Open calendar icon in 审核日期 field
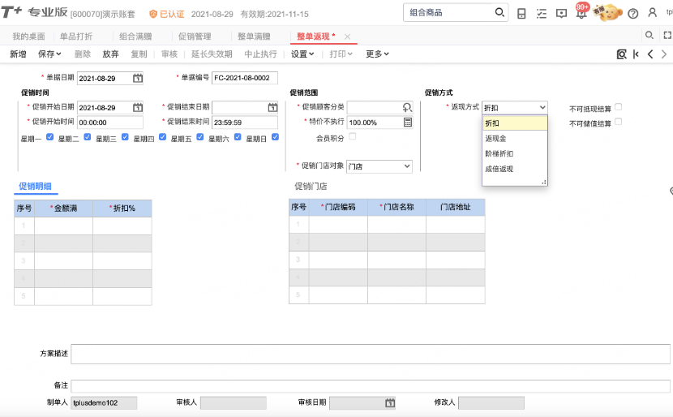Viewport: 673px width, 417px height. (390, 403)
